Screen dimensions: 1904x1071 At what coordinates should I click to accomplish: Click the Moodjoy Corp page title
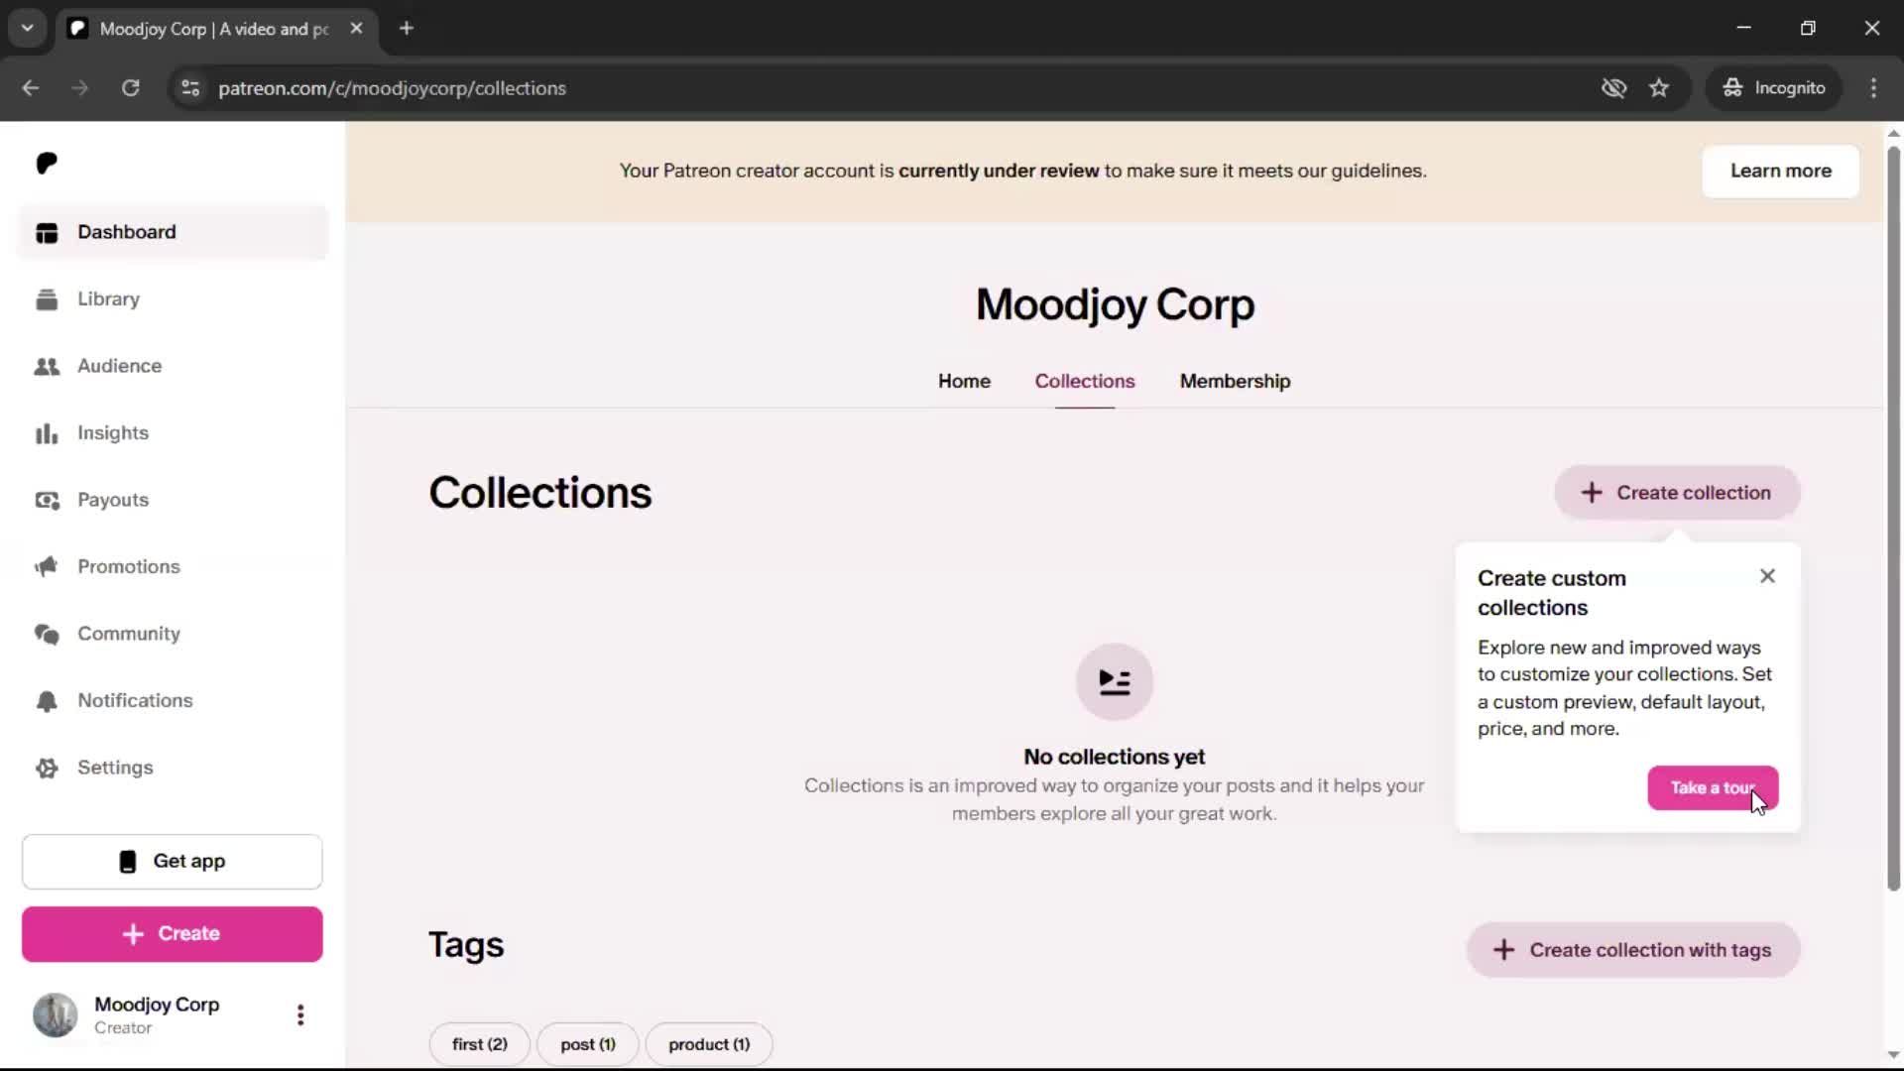pyautogui.click(x=1115, y=304)
